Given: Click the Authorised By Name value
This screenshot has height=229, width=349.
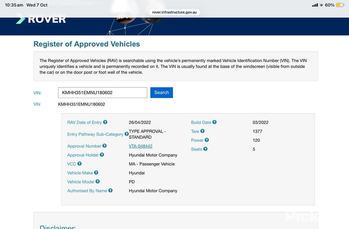Looking at the screenshot, I should (153, 191).
